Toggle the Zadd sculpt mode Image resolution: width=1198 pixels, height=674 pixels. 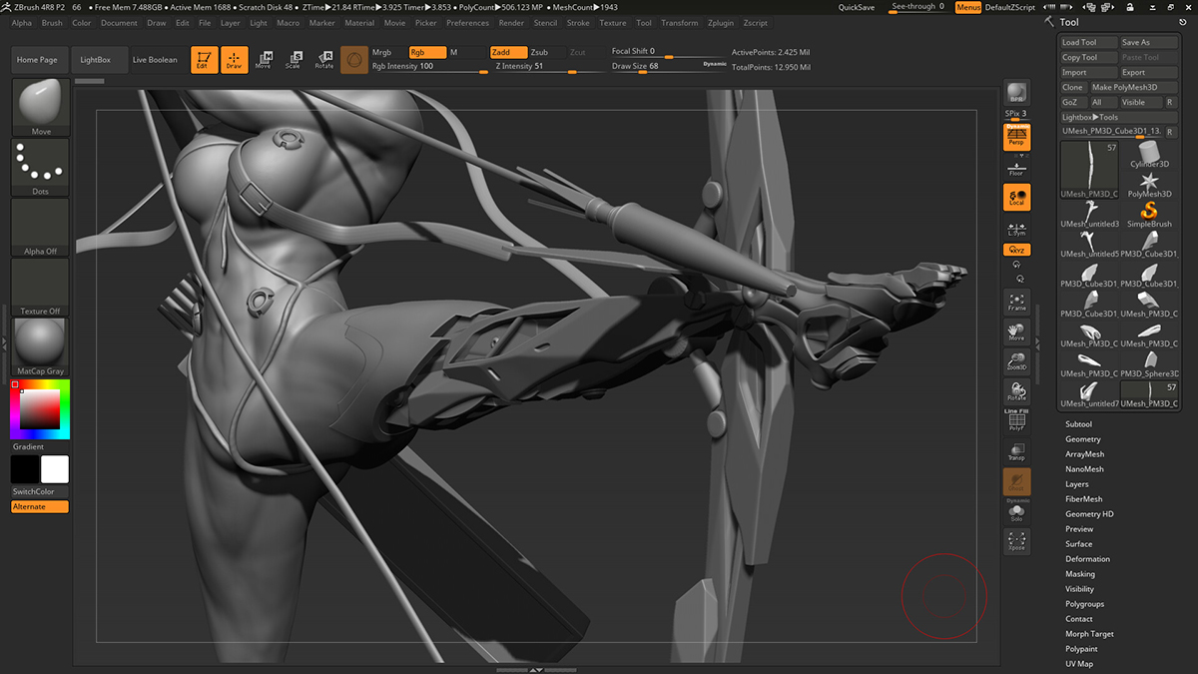(x=507, y=52)
